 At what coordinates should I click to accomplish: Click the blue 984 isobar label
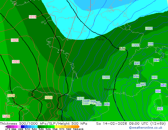(x=158, y=91)
